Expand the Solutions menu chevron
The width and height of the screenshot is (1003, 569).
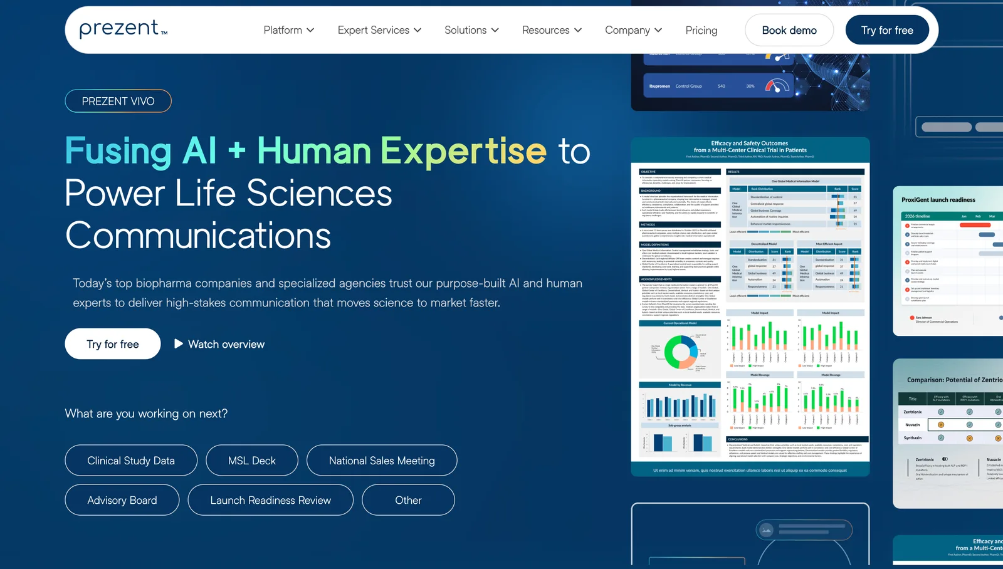(x=495, y=30)
